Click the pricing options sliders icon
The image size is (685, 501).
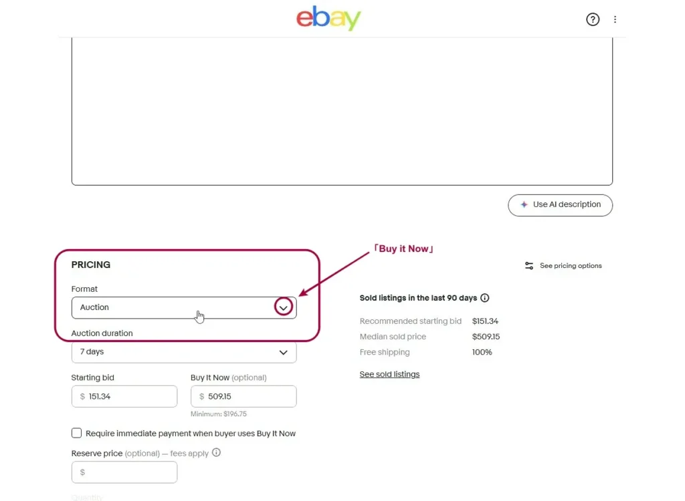click(529, 266)
